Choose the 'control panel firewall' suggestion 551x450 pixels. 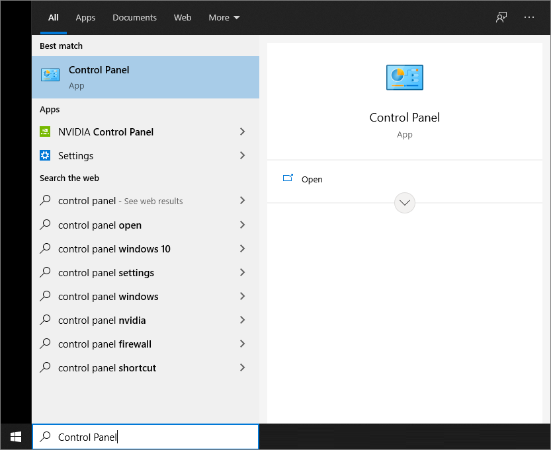[x=146, y=344]
